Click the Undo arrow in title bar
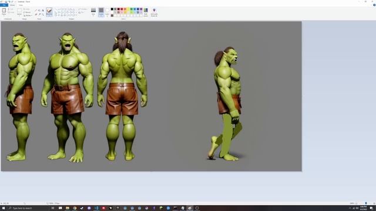Image resolution: width=376 pixels, height=211 pixels. [x=9, y=2]
